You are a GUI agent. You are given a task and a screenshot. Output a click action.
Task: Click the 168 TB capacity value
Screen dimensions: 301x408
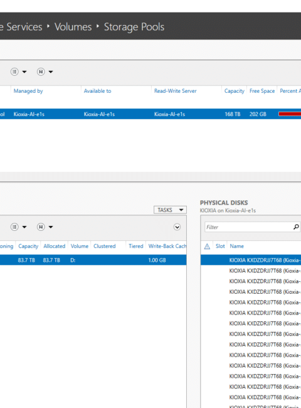(x=233, y=114)
